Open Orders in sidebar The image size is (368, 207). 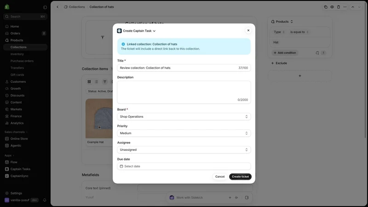[25, 33]
